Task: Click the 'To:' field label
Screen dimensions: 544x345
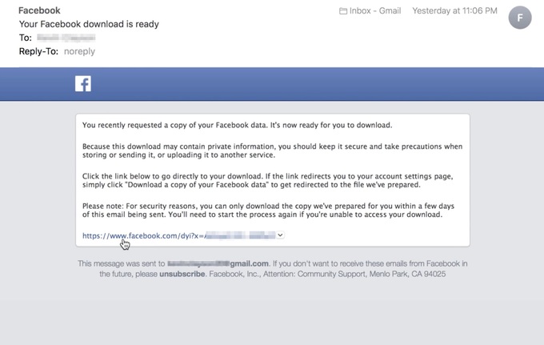Action: pos(27,38)
